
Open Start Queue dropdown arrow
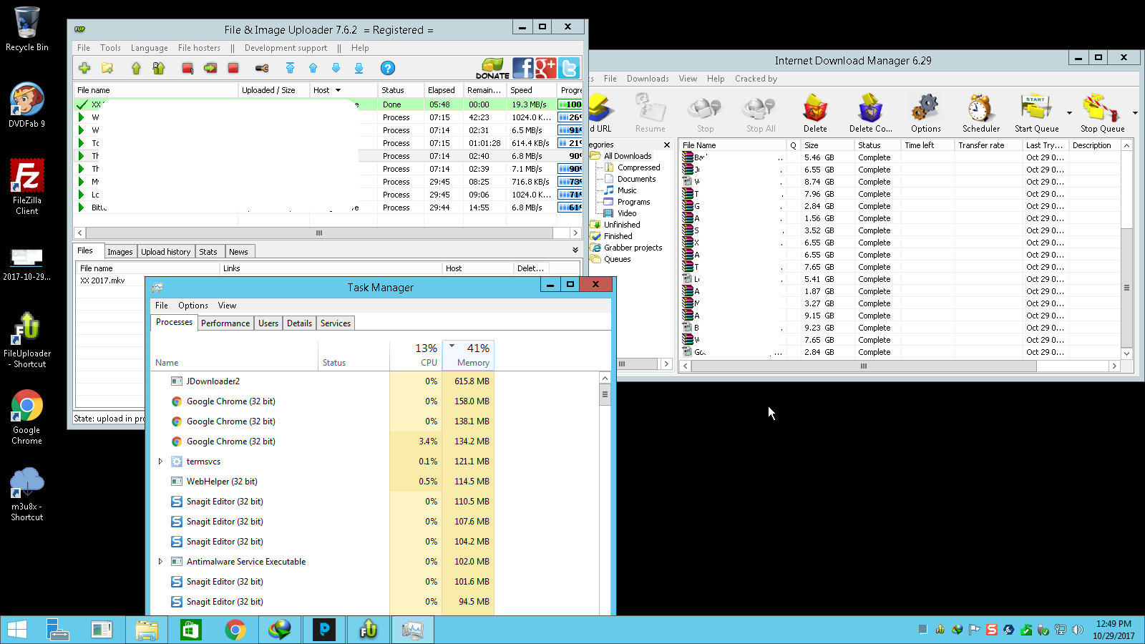(x=1069, y=113)
